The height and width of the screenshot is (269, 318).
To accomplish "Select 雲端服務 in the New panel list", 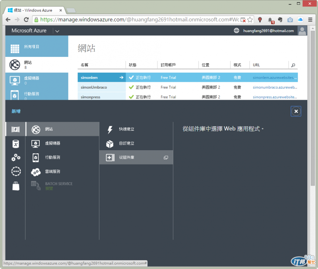I will [63, 172].
